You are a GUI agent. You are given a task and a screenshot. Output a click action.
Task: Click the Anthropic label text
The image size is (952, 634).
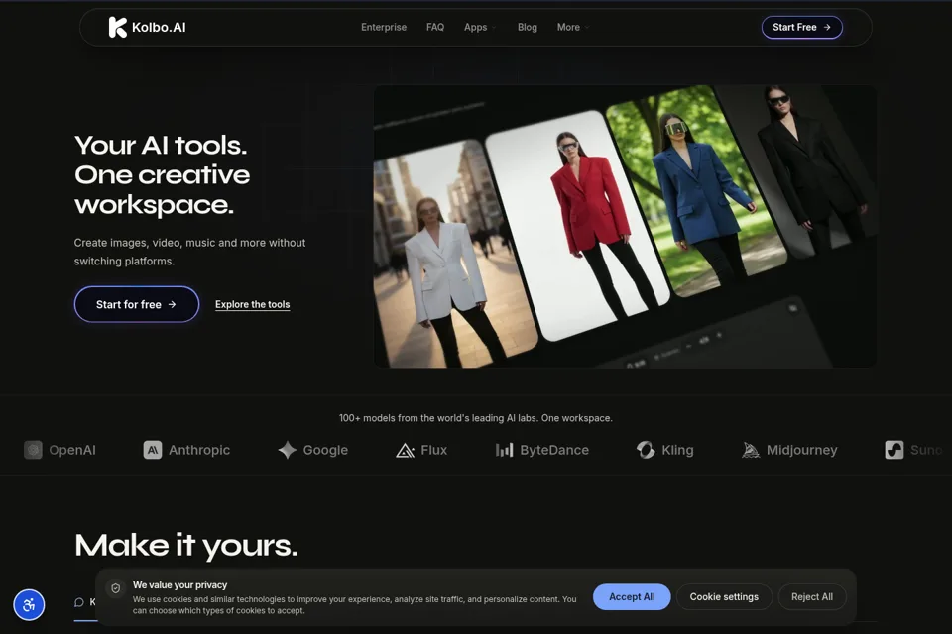click(x=199, y=450)
